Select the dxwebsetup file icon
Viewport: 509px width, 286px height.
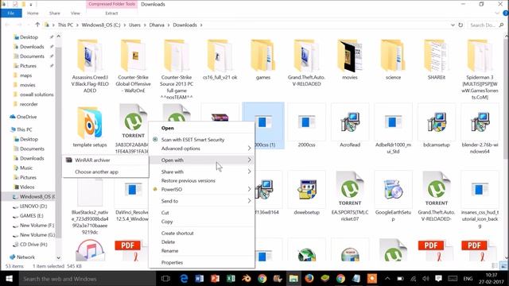click(306, 189)
